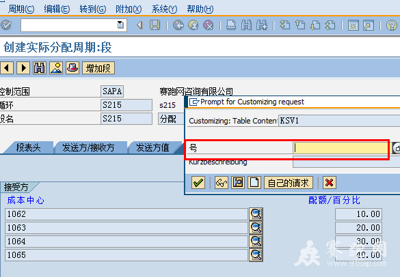This screenshot has height=277, width=400.
Task: Click the 自己的请求 button
Action: (289, 183)
